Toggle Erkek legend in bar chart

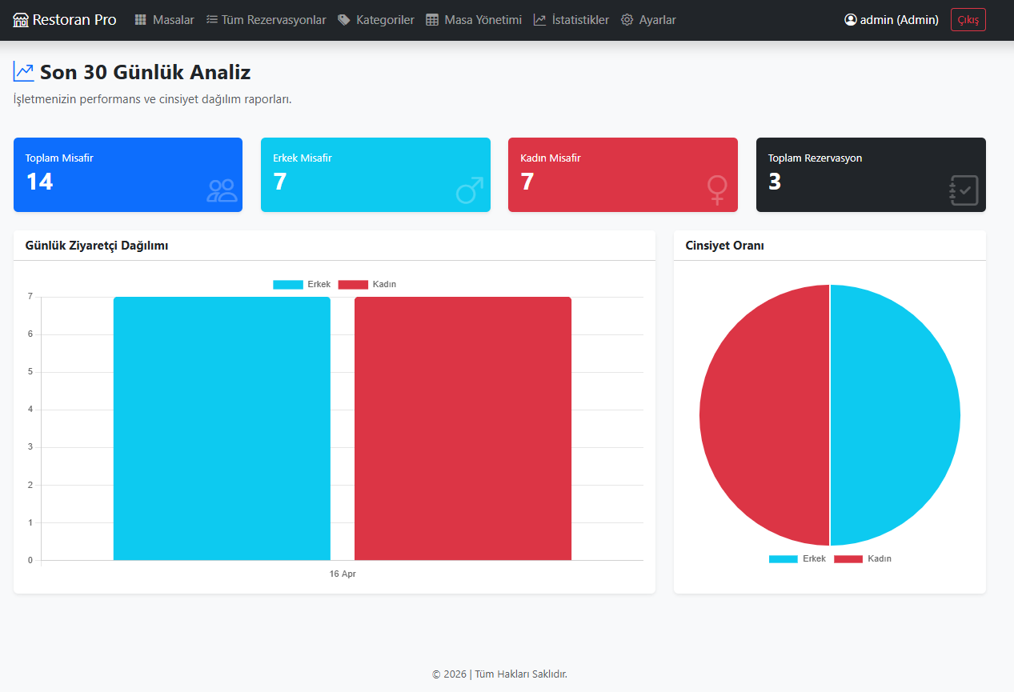click(302, 285)
